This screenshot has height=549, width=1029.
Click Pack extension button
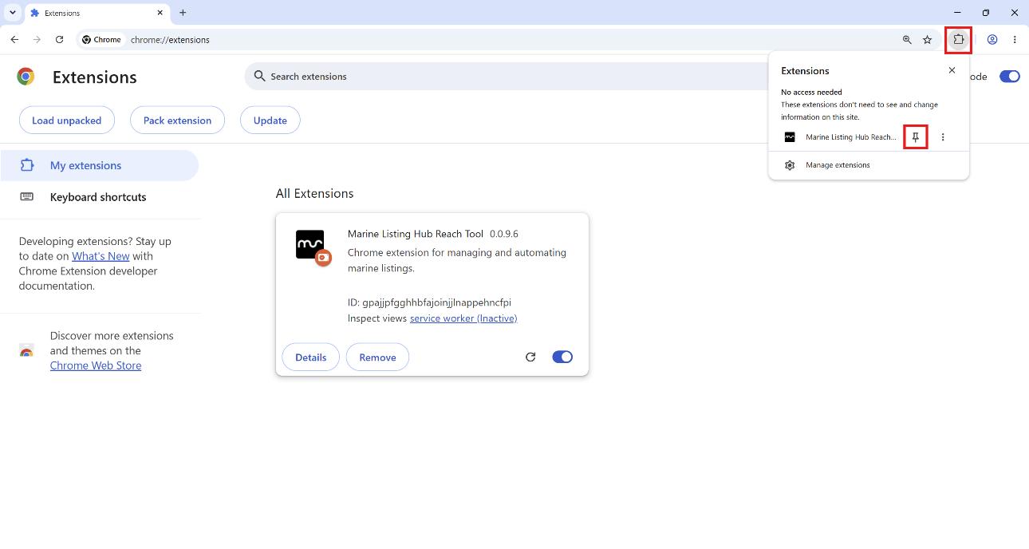tap(177, 120)
